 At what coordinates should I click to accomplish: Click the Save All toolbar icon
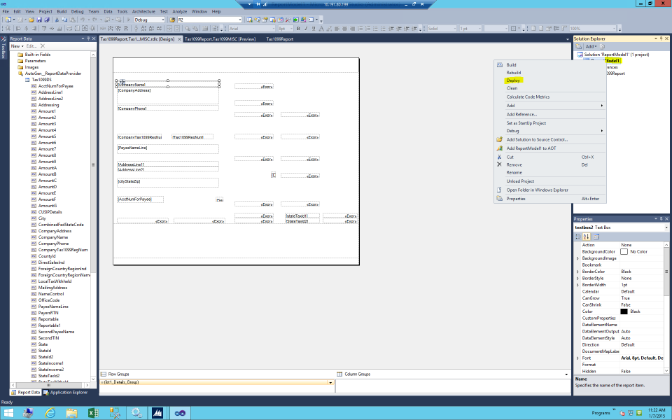tap(47, 20)
